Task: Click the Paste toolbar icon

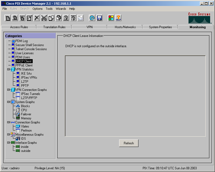Action: (59, 18)
